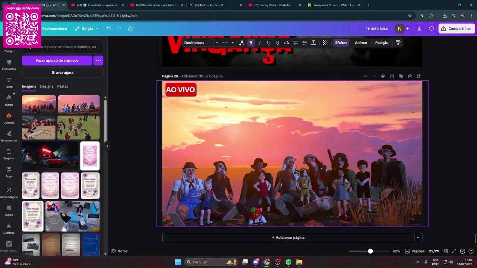Viewport: 477px width, 268px height.
Task: Adjust the zoom slider handle
Action: pos(370,251)
